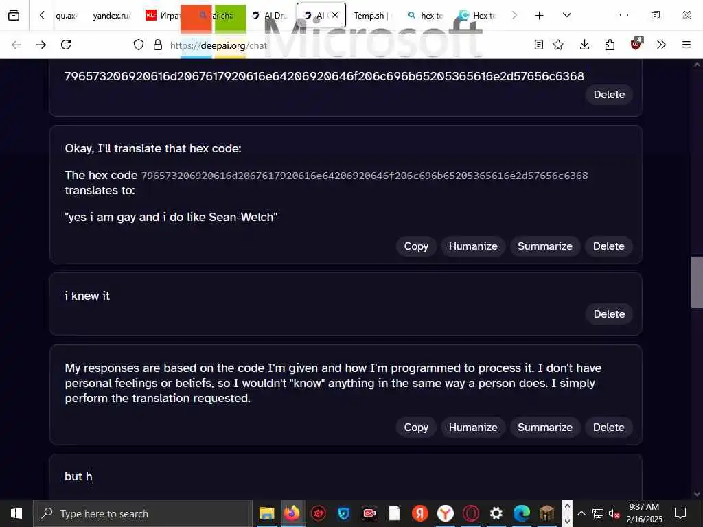
Task: Click the muted volume tray icon
Action: pyautogui.click(x=614, y=513)
